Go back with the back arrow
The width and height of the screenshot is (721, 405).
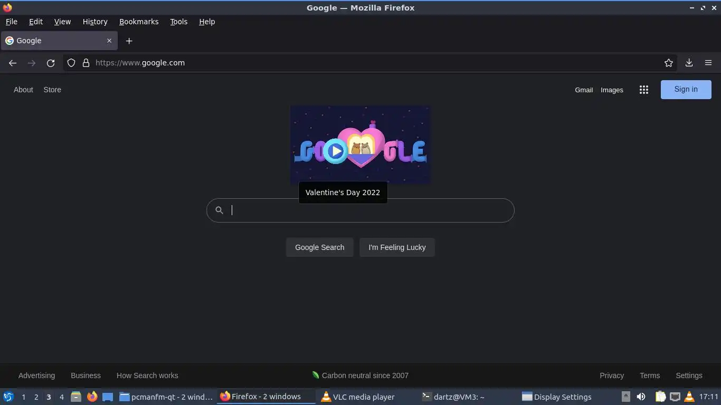point(13,63)
